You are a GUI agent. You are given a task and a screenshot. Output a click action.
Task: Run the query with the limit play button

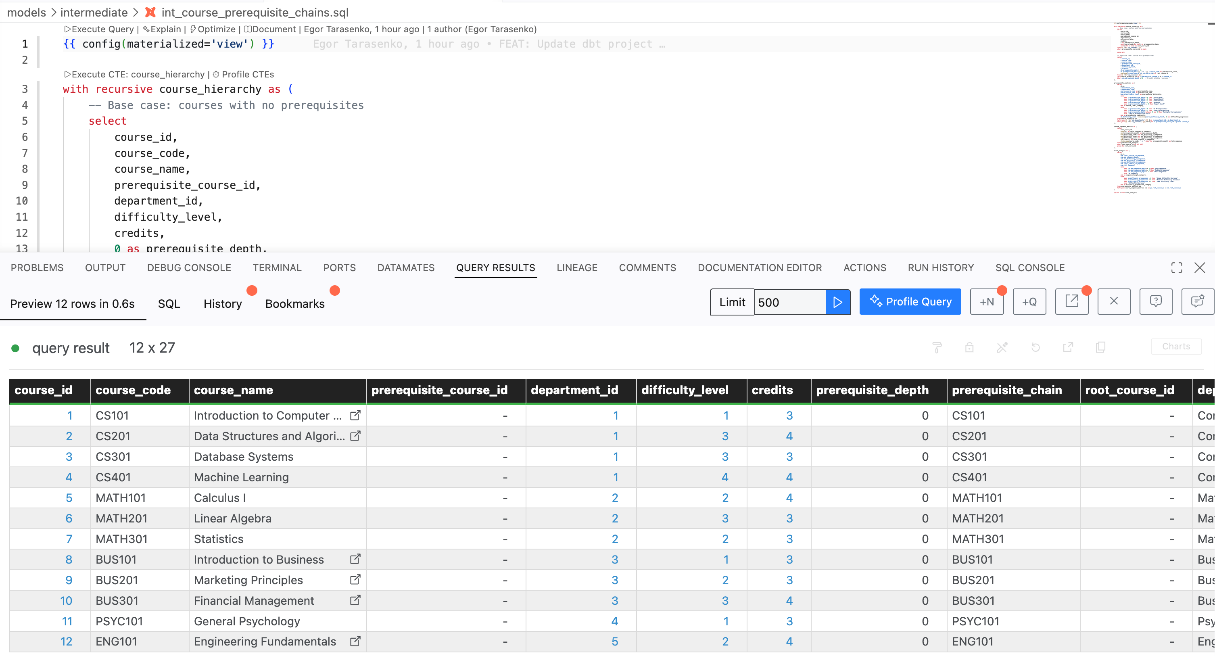coord(838,302)
